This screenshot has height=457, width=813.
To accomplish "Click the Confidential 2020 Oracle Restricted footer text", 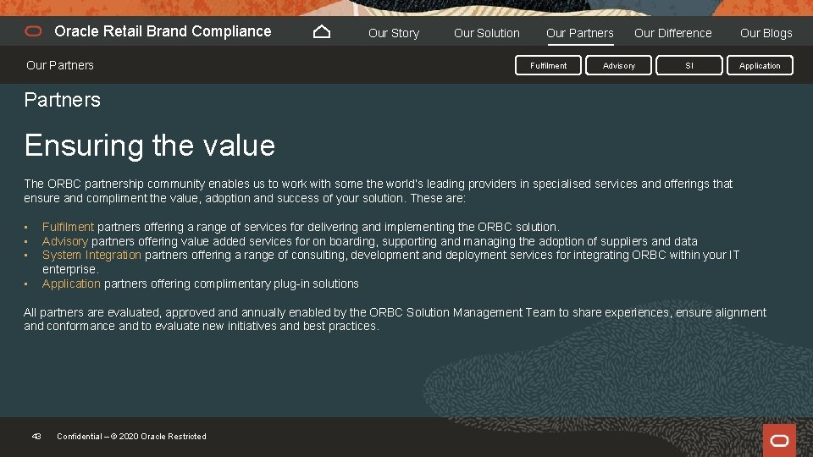I will [132, 437].
